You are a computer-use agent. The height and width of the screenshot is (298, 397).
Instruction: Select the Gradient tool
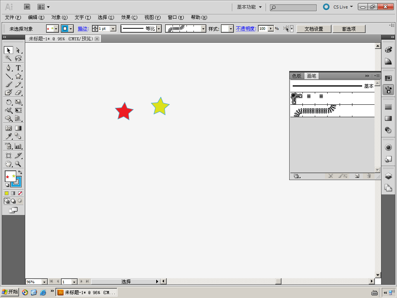click(x=18, y=128)
